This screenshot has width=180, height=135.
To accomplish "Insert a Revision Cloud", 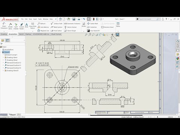I will coord(107,27).
